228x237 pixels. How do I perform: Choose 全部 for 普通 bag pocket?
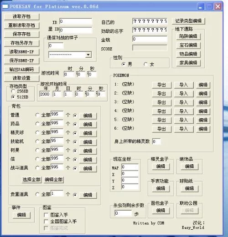tap(37, 115)
